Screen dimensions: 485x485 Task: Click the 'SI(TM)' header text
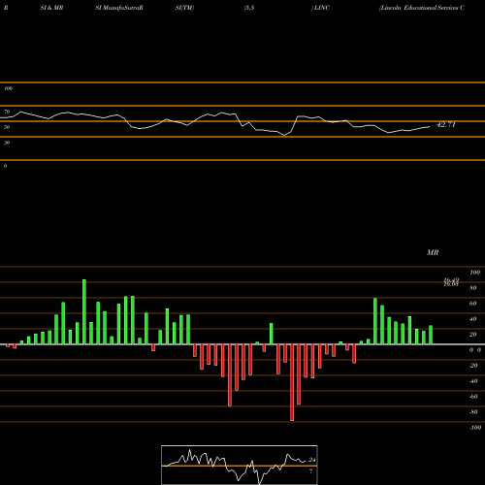tap(184, 8)
